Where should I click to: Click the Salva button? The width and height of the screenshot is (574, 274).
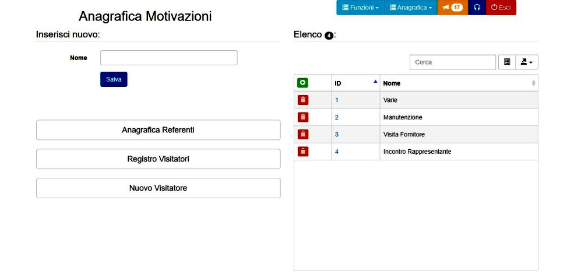(114, 79)
